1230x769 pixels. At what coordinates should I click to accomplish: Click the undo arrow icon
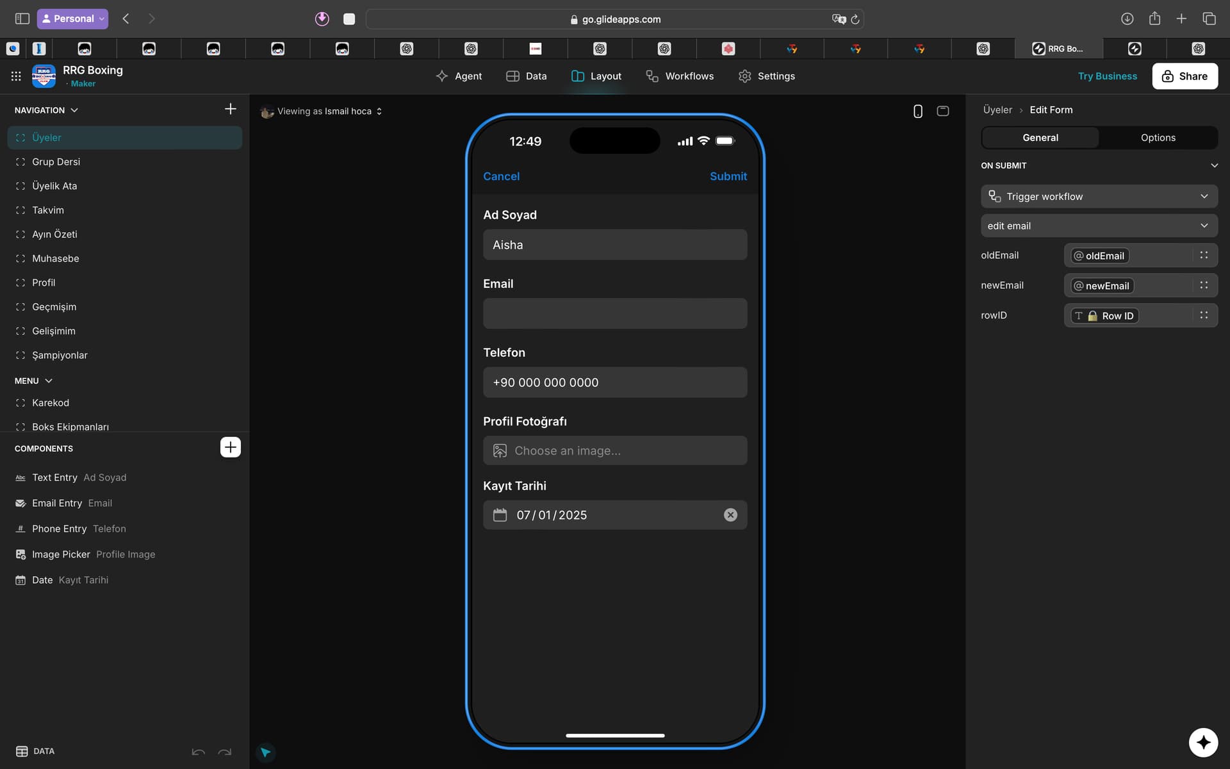pos(198,752)
